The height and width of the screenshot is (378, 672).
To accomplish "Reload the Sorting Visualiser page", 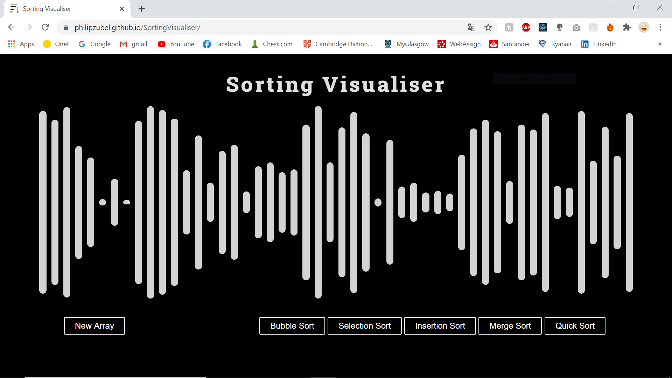I will pos(45,27).
